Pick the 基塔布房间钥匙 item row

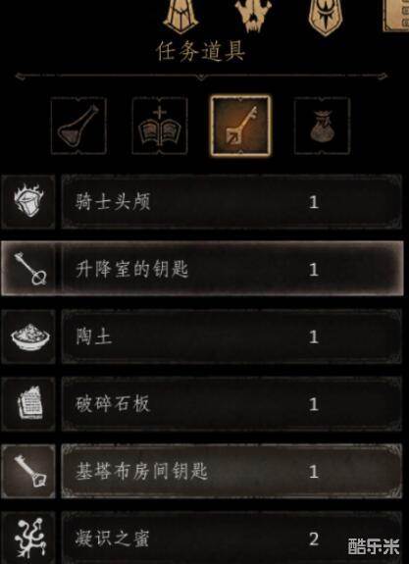[x=231, y=471]
